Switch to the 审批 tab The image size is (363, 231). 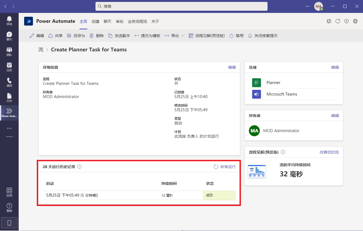pyautogui.click(x=120, y=21)
